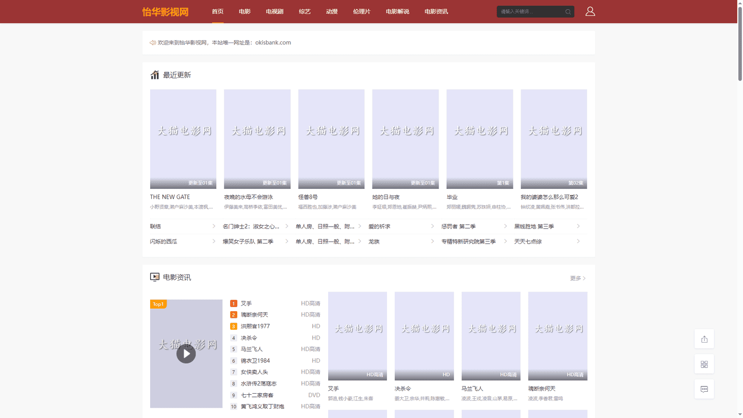Open the 电影解说 menu item
Screen dimensions: 743x418
pos(397,11)
